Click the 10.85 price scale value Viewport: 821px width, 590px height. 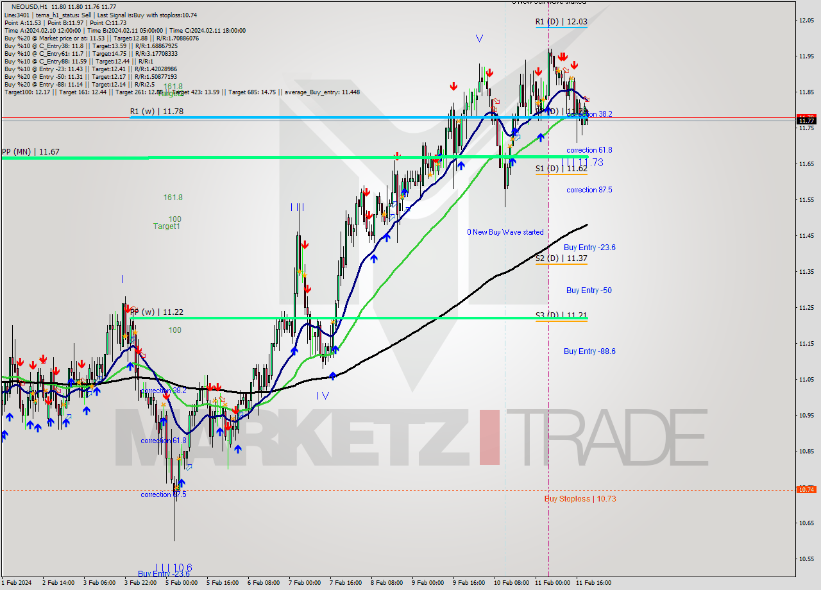coord(807,451)
